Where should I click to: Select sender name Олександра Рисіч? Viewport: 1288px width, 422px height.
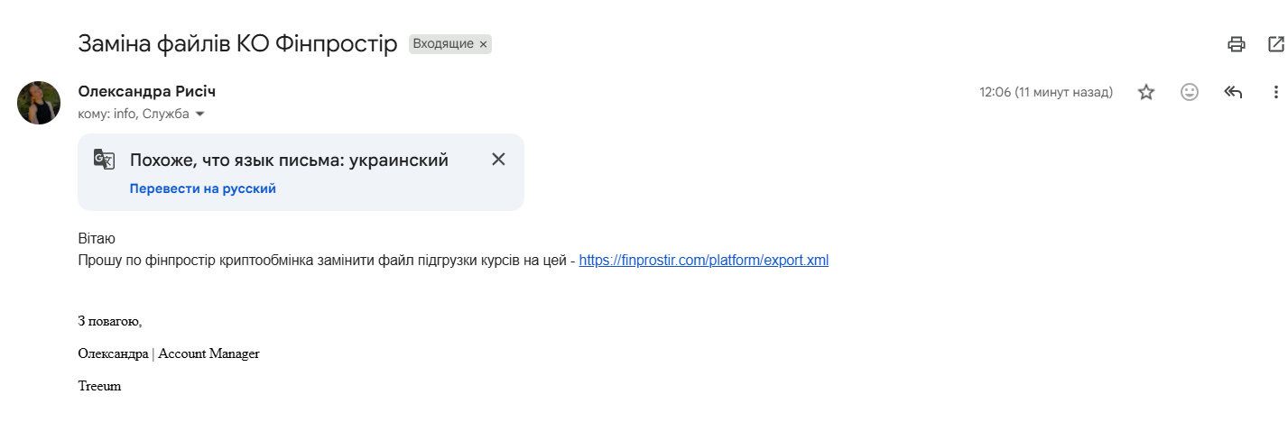point(147,91)
